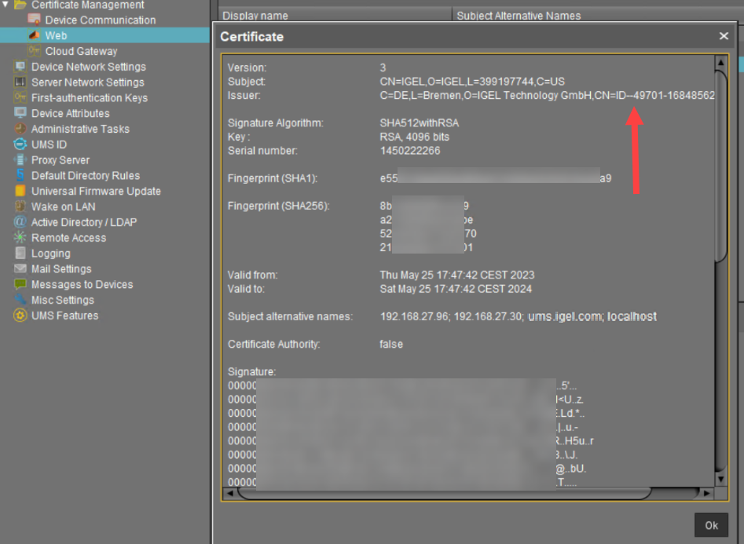Open Logging settings entry

pyautogui.click(x=50, y=254)
